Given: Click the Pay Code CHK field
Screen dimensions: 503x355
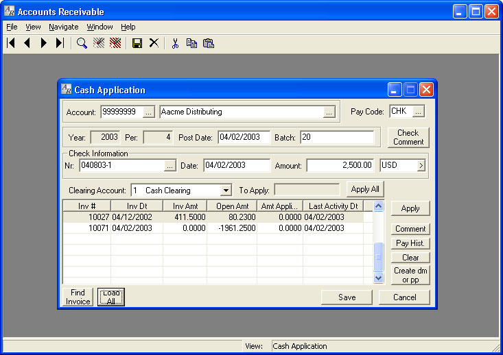Looking at the screenshot, I should click(401, 112).
